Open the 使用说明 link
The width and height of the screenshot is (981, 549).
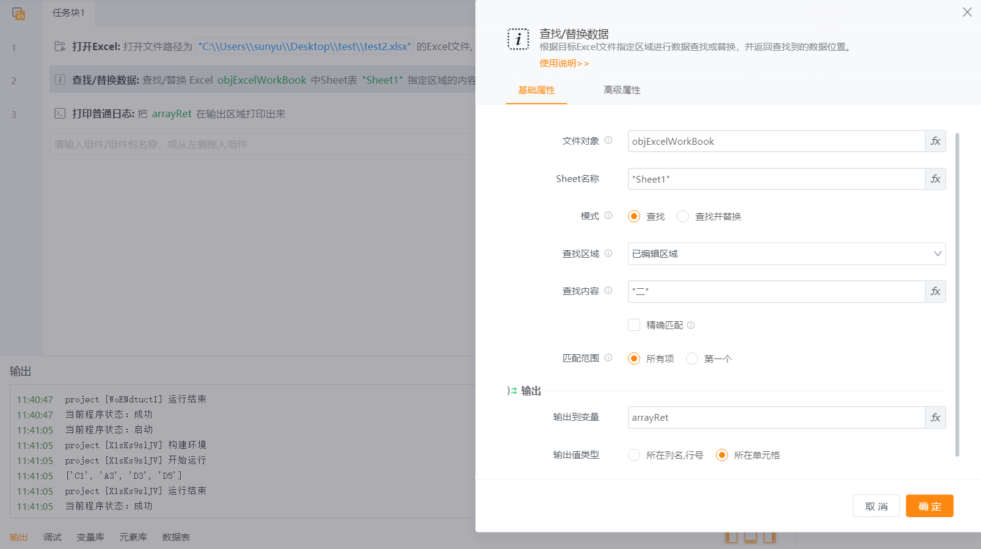pos(564,64)
